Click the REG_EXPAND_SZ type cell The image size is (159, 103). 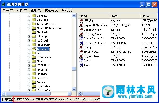pos(121,52)
